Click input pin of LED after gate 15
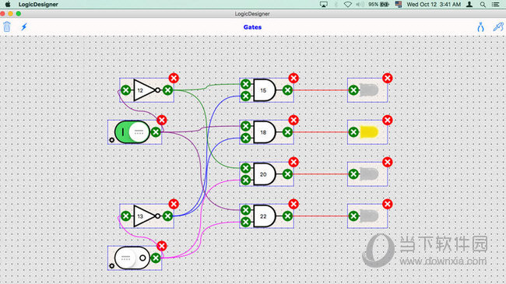 click(x=353, y=90)
